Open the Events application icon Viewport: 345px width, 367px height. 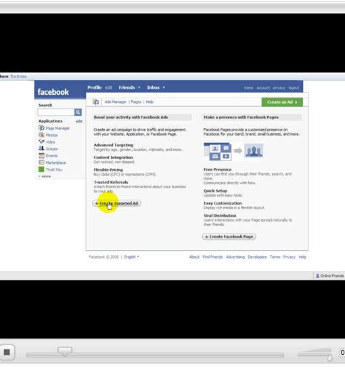(41, 156)
